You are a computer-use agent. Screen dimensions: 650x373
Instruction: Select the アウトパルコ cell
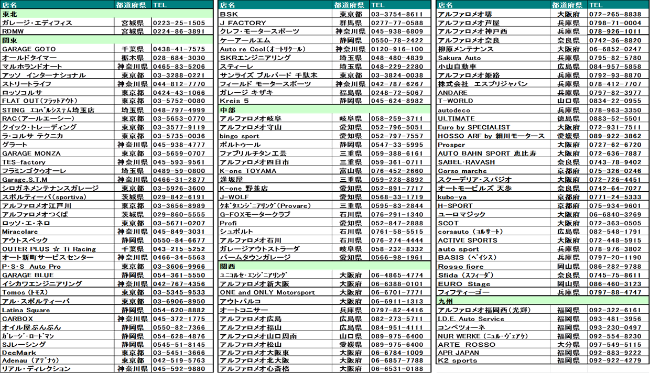pos(275,301)
